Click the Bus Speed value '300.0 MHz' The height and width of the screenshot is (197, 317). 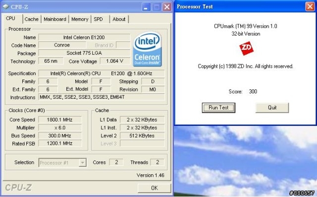pos(60,136)
